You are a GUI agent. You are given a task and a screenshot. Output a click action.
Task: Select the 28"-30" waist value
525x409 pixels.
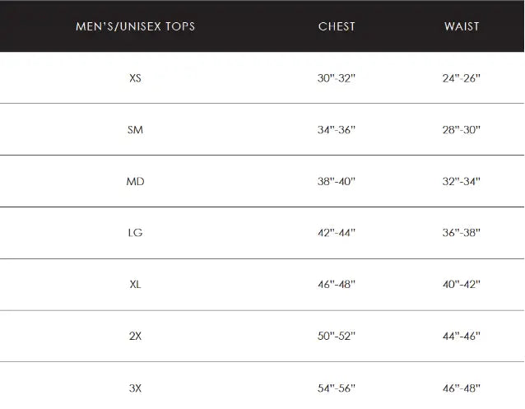462,130
